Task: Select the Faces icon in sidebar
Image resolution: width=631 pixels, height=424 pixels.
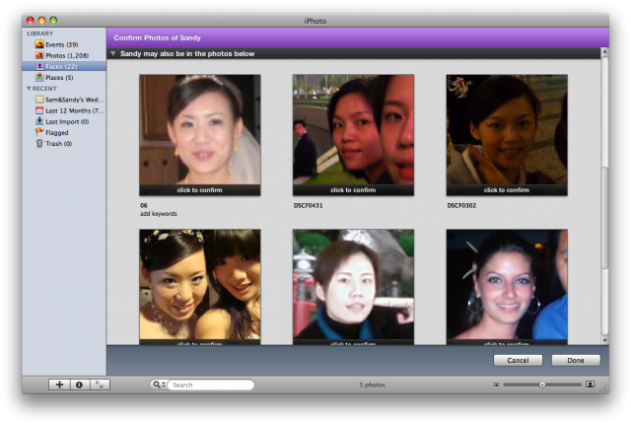Action: point(39,66)
